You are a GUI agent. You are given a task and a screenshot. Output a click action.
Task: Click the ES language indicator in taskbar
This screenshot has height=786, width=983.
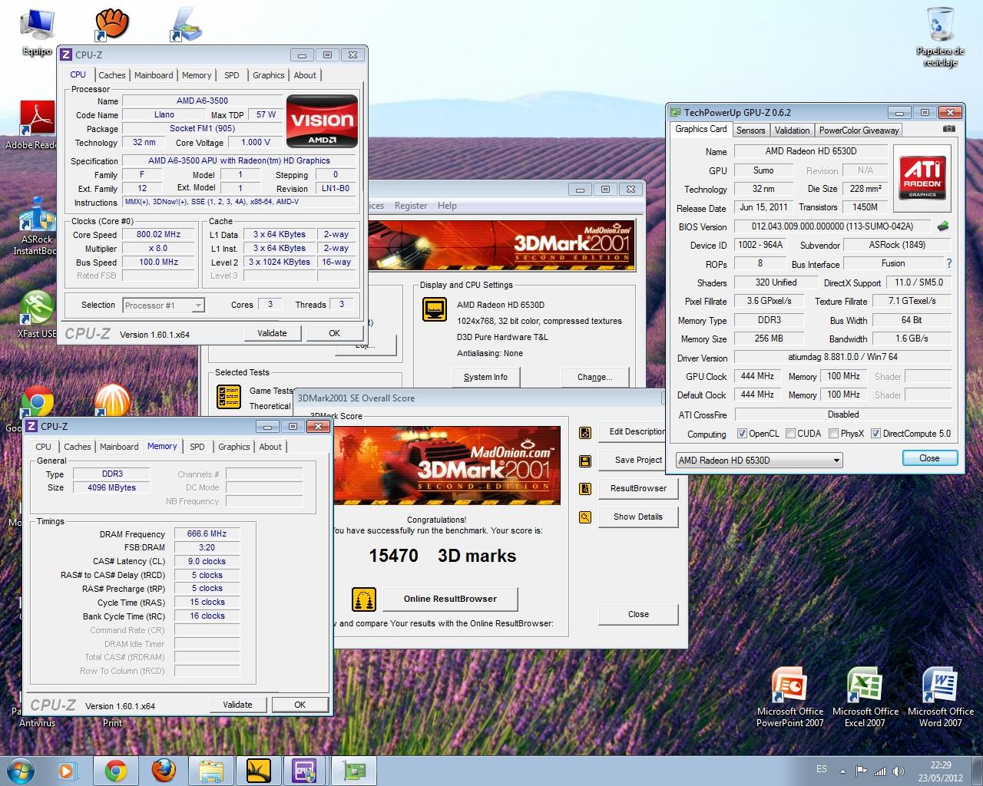[x=822, y=769]
